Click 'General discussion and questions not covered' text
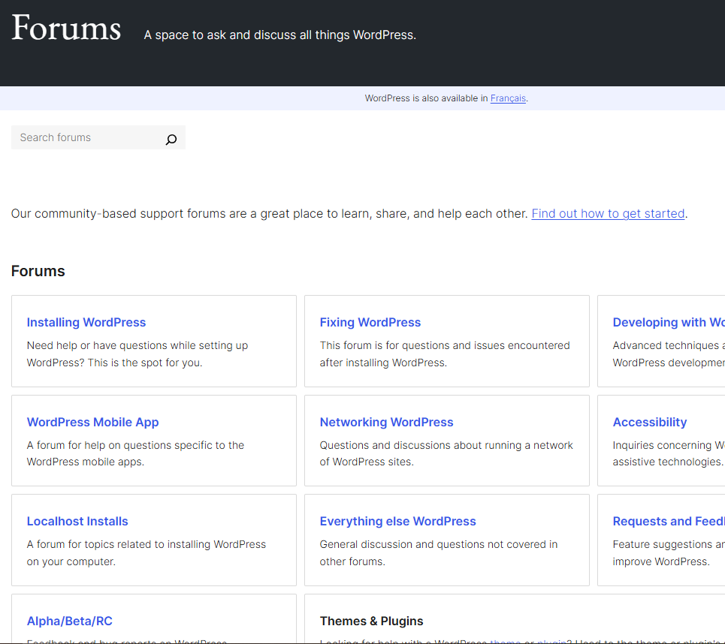725x644 pixels. pyautogui.click(x=438, y=553)
